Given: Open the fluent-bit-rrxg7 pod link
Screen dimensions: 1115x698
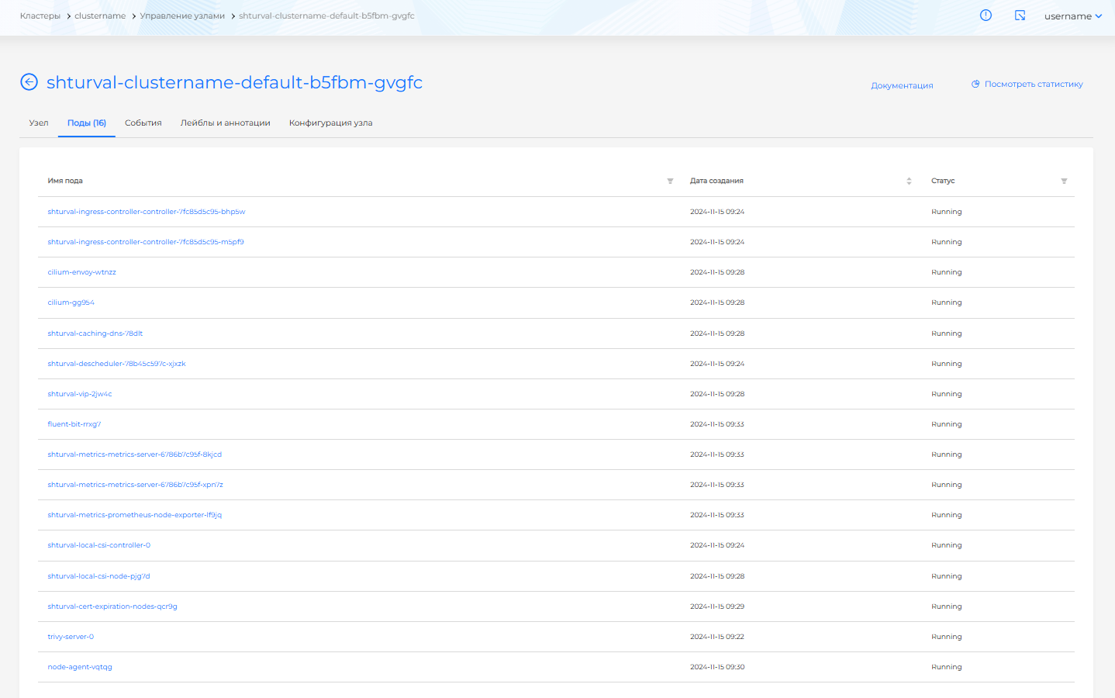Looking at the screenshot, I should (x=74, y=424).
